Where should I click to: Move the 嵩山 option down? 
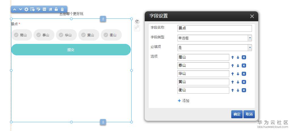click(x=238, y=57)
